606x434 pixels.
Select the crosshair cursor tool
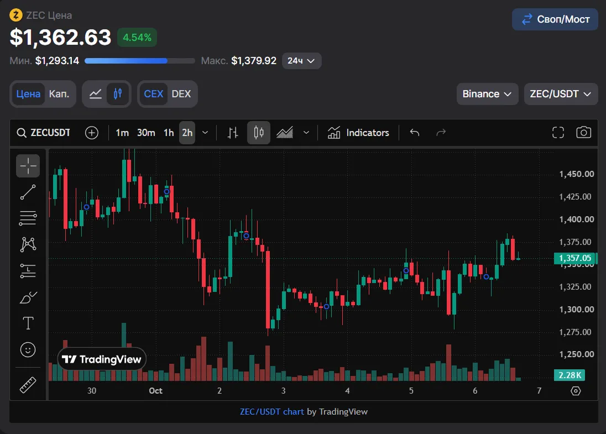click(28, 166)
